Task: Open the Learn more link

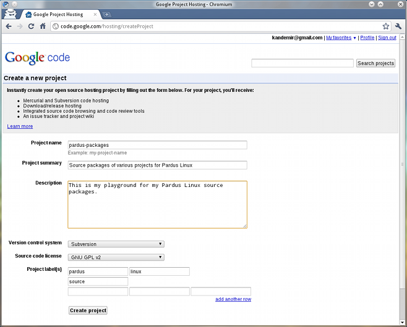Action: (20, 126)
